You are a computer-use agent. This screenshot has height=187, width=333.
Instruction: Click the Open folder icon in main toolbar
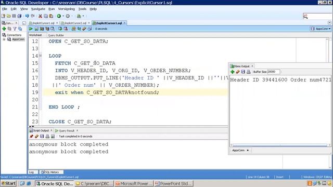[9, 16]
